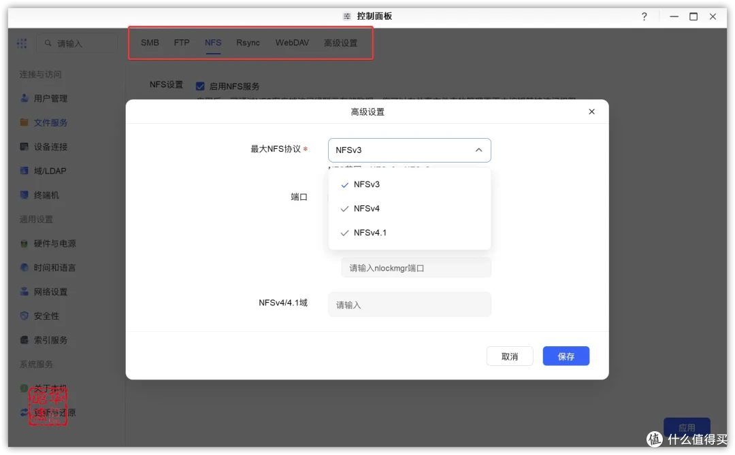Open 文件服务 in sidebar
The height and width of the screenshot is (455, 735).
click(x=50, y=122)
